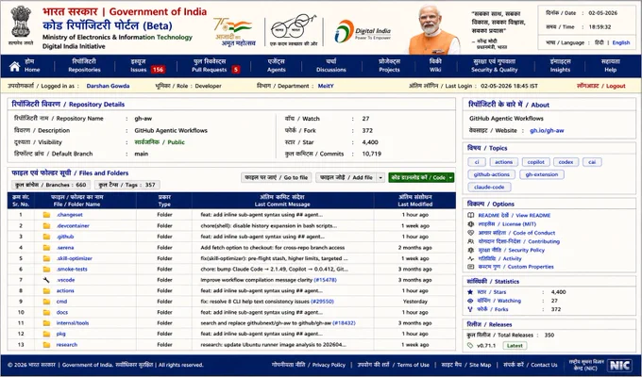Screen dimensions: 642x377
Task: Open the green Code dropdown arrow
Action: click(450, 177)
